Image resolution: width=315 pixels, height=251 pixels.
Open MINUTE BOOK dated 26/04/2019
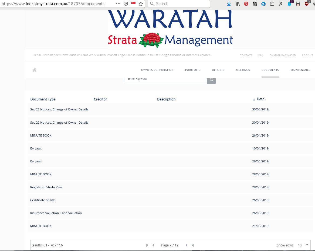point(170,135)
